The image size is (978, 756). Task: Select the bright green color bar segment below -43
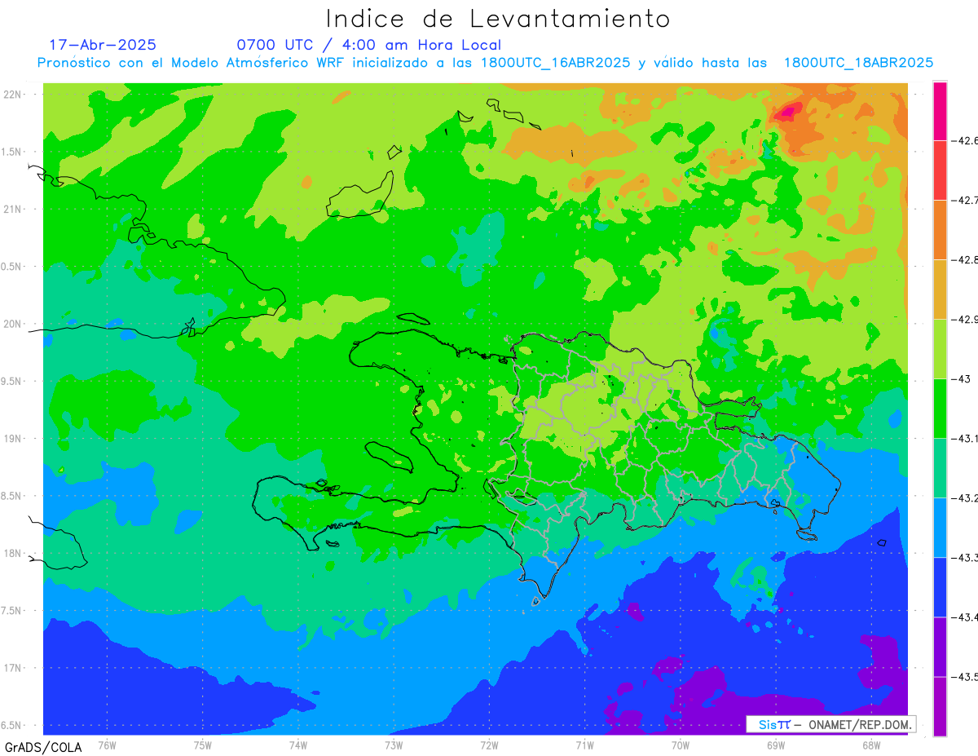pyautogui.click(x=940, y=408)
